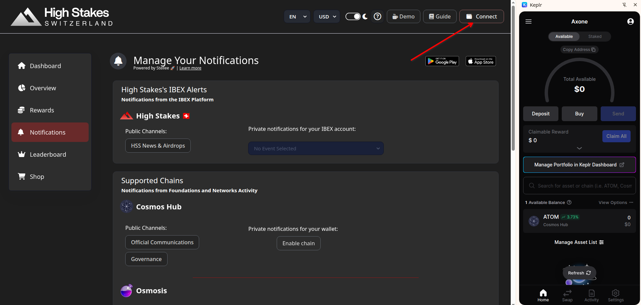This screenshot has height=305, width=641.
Task: Open Official Communications channel
Action: pyautogui.click(x=162, y=242)
